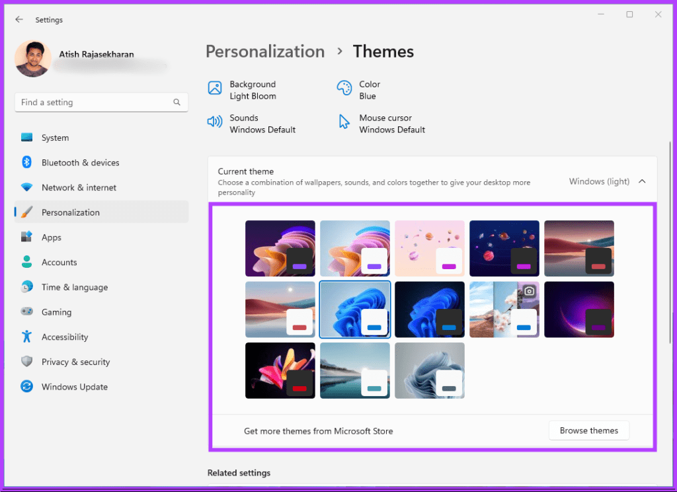Click the Gaming controller icon
The width and height of the screenshot is (677, 492).
pos(26,311)
